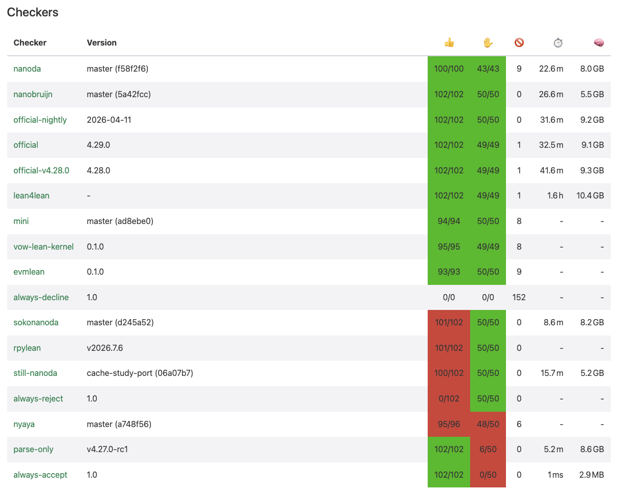Click the 152 declined count for always-decline
Screen dimensions: 618x491
519,297
